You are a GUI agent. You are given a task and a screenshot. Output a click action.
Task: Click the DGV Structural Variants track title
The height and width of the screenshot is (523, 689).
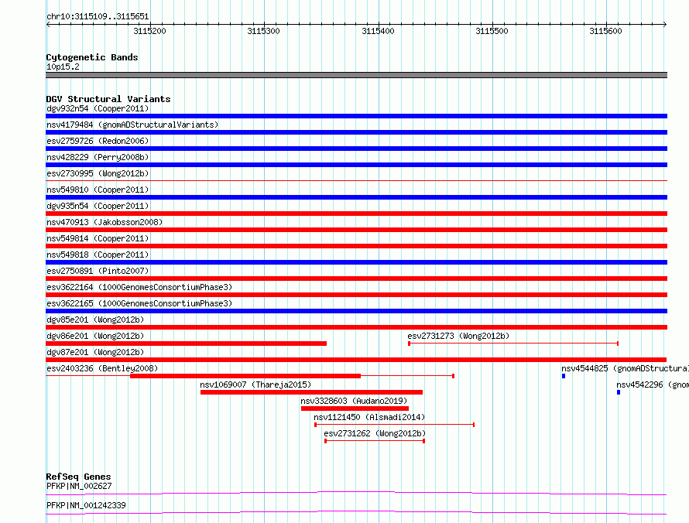click(x=108, y=99)
